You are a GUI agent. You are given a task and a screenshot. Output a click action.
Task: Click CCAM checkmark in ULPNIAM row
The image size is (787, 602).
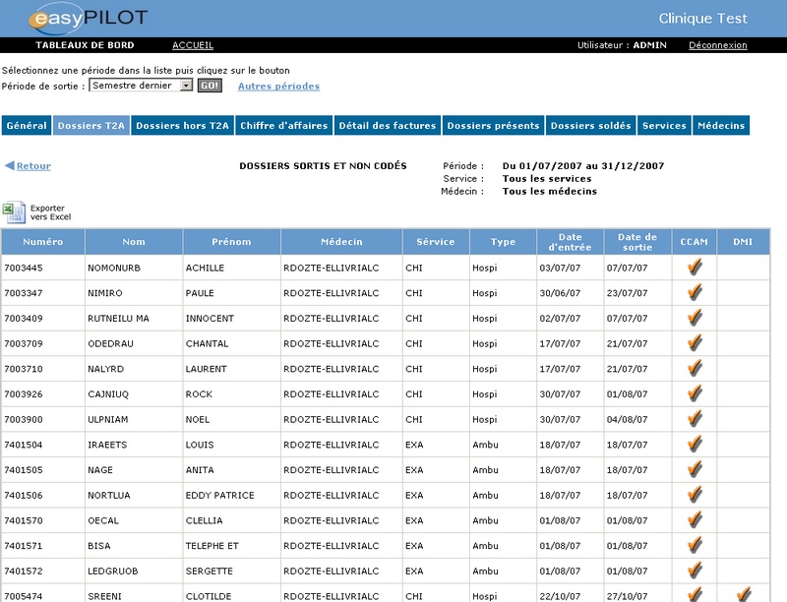(695, 418)
